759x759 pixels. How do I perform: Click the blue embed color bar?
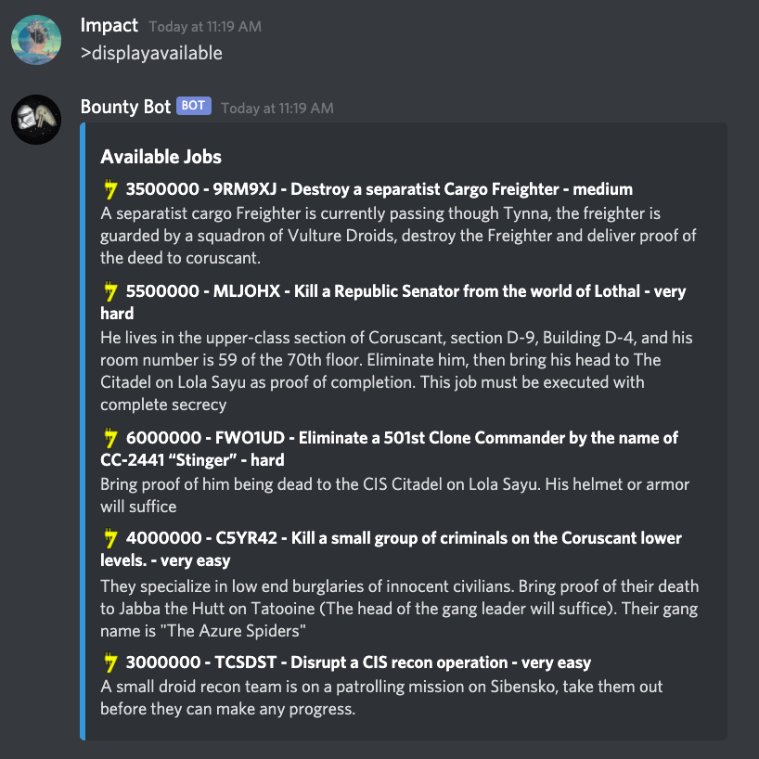point(83,431)
